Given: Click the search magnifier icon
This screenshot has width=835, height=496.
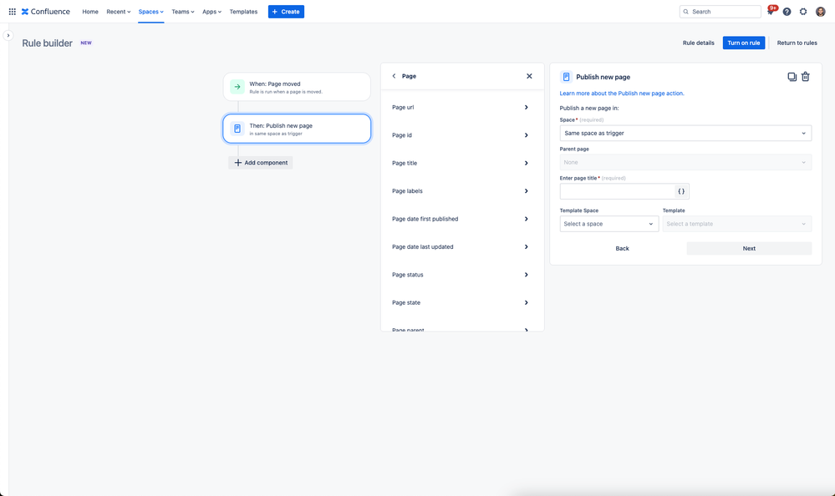Looking at the screenshot, I should (686, 12).
